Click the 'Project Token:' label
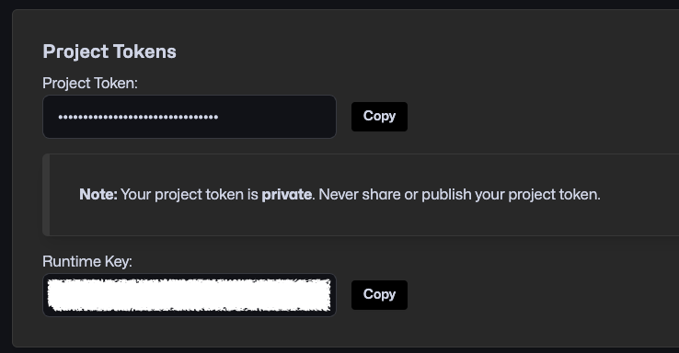Screen dimensions: 679x353 tap(90, 83)
